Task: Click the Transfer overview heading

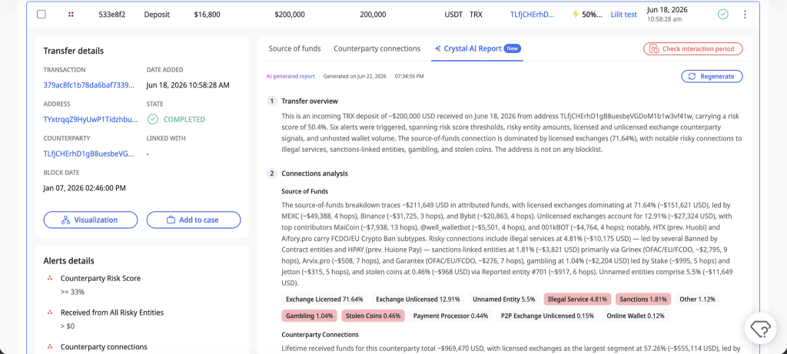Action: coord(310,101)
